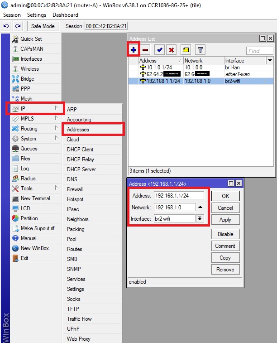The width and height of the screenshot is (277, 343).
Task: Click Copy in Address dialog
Action: coord(225,258)
